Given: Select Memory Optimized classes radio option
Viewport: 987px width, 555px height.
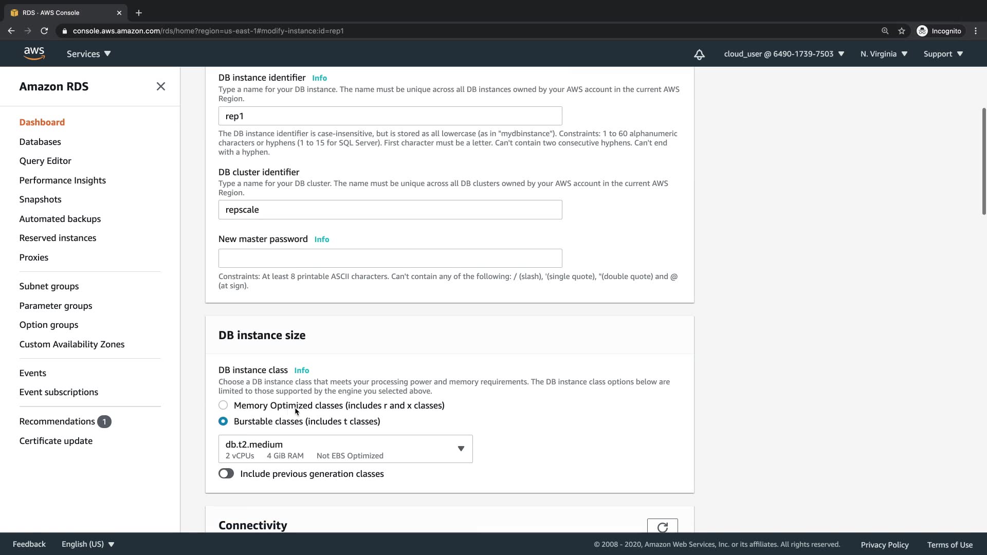Looking at the screenshot, I should [x=223, y=405].
